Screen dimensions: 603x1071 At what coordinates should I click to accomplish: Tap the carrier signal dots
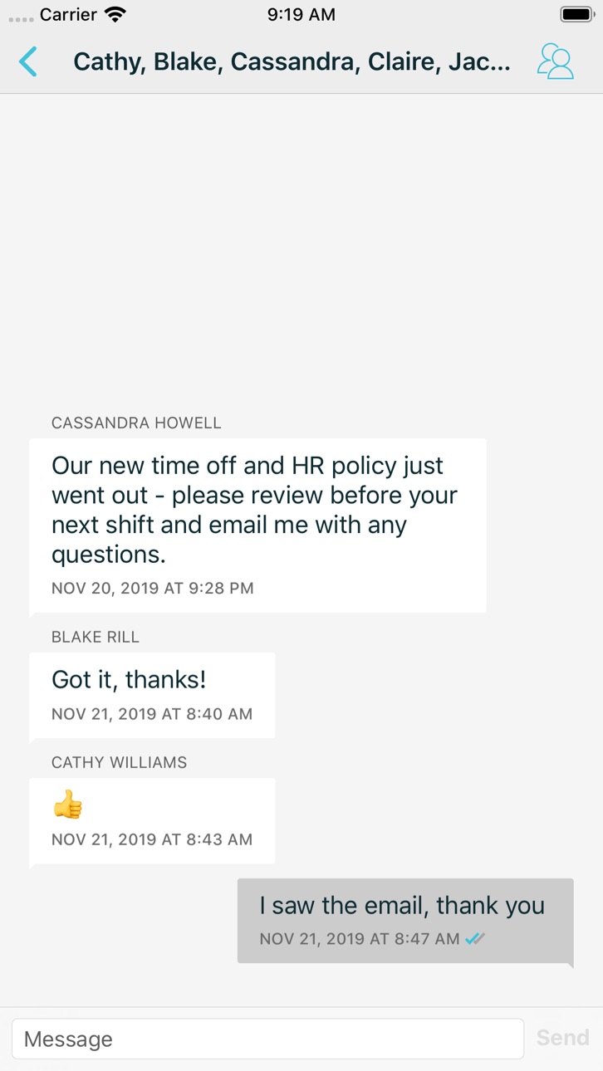(21, 18)
